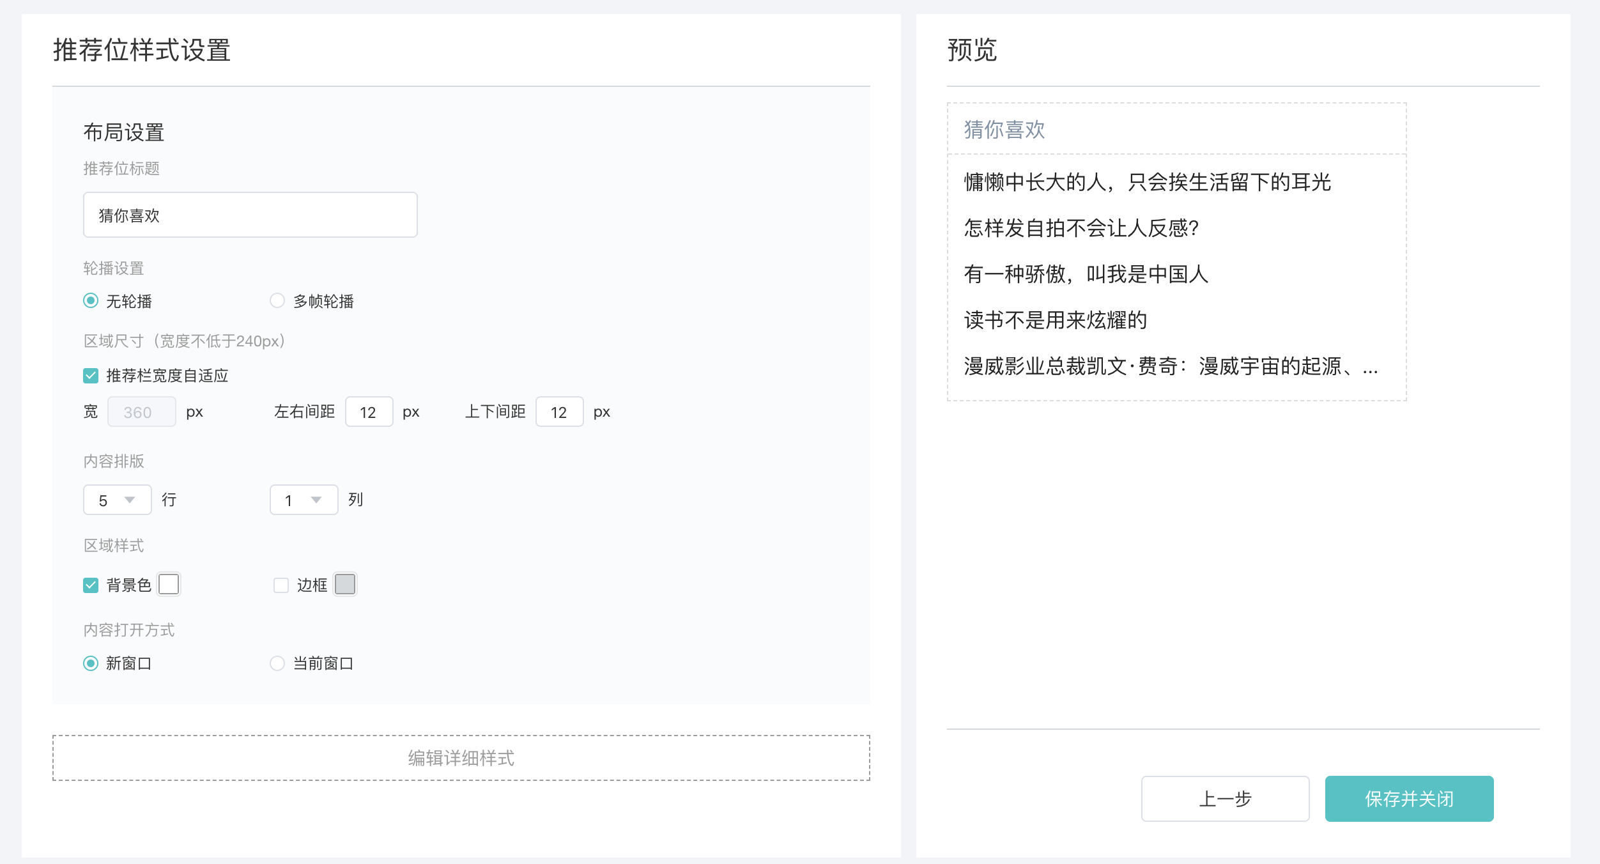Click the 内容排版 label
Viewport: 1600px width, 864px height.
(x=114, y=461)
